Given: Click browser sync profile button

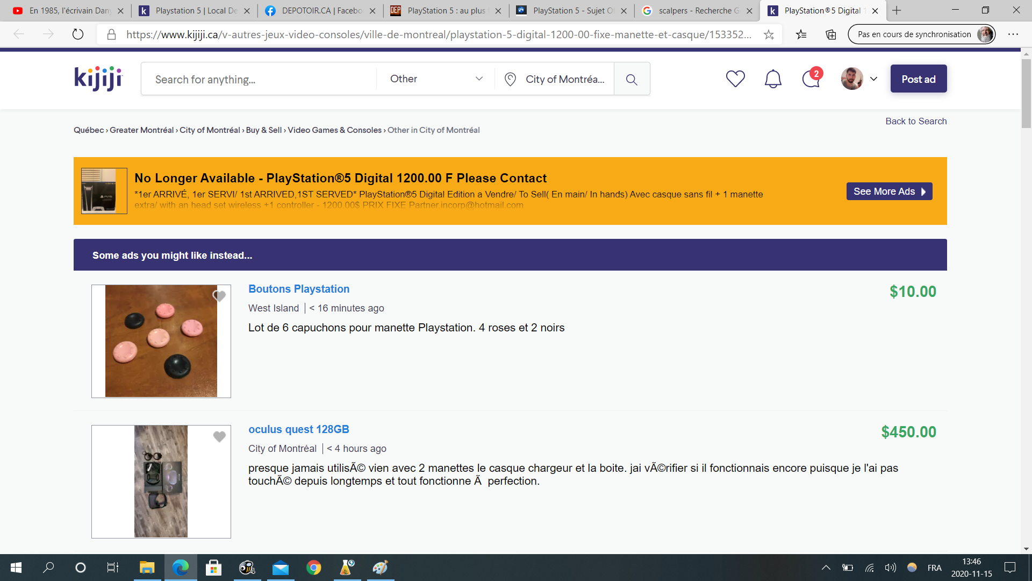Looking at the screenshot, I should pyautogui.click(x=921, y=34).
